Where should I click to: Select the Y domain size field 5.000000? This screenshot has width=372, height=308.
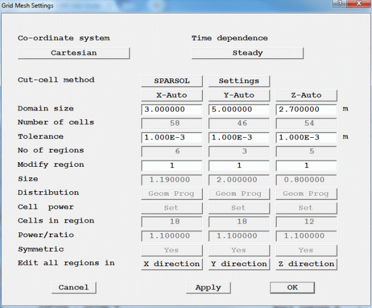pos(238,109)
